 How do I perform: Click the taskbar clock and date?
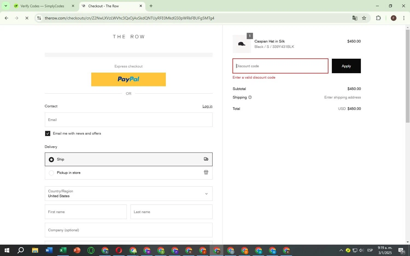[x=385, y=250]
